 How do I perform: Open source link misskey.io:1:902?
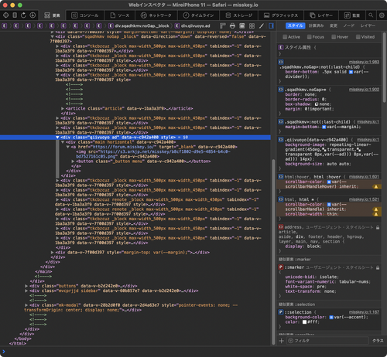pos(364,90)
